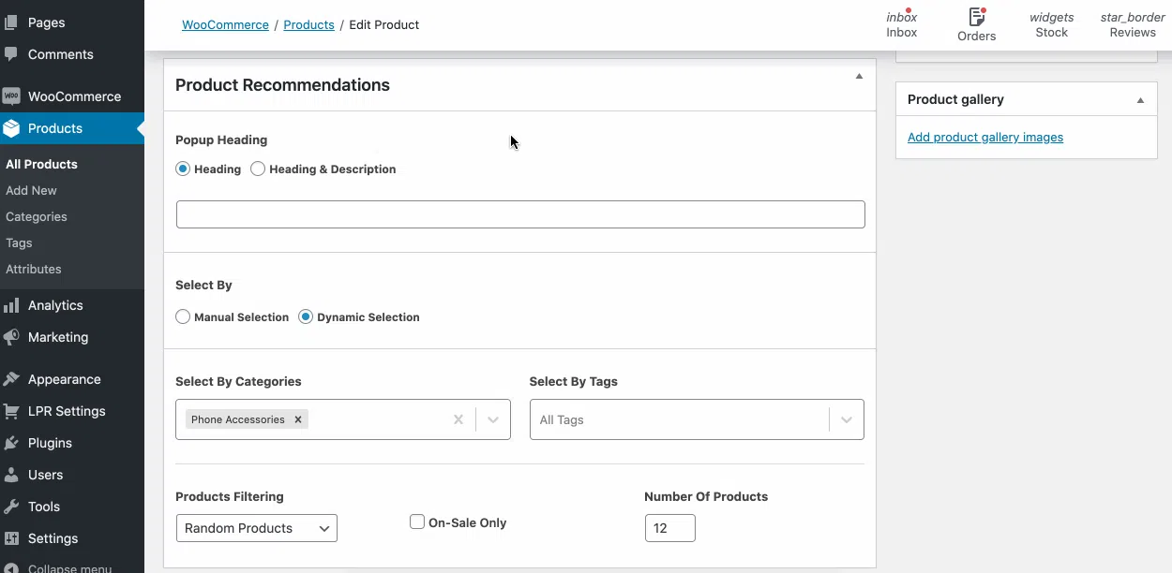
Task: Collapse the Product Recommendations panel
Action: [x=859, y=77]
